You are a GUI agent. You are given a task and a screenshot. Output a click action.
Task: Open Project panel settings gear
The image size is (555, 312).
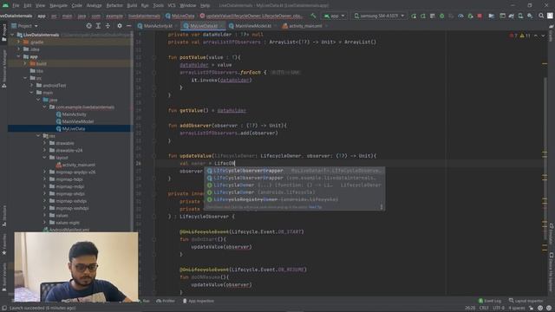[x=120, y=26]
